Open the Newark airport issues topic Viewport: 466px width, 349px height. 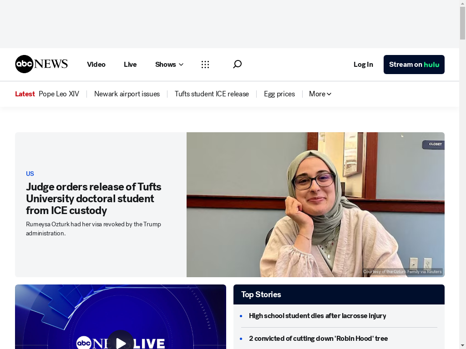pos(127,94)
